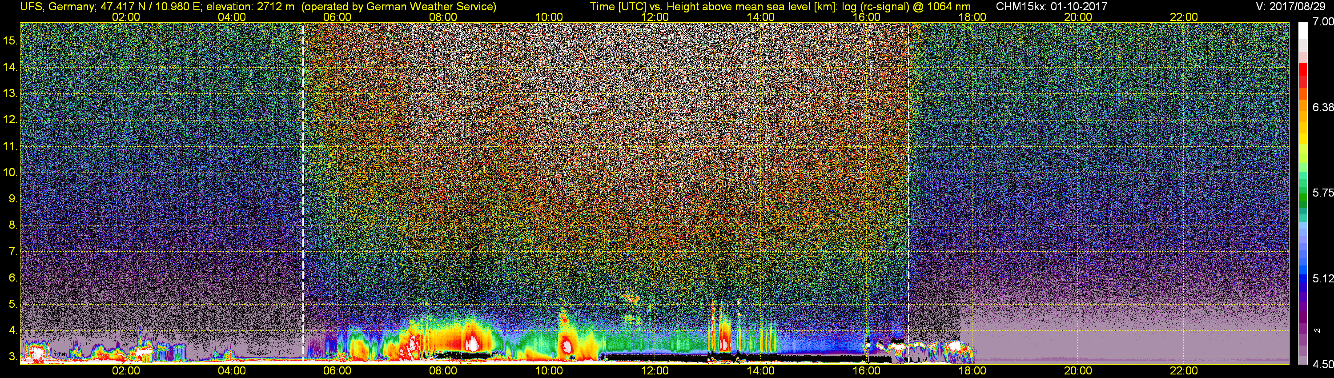The image size is (1334, 378).
Task: Click the color scale value 6.38
Action: pos(1322,107)
